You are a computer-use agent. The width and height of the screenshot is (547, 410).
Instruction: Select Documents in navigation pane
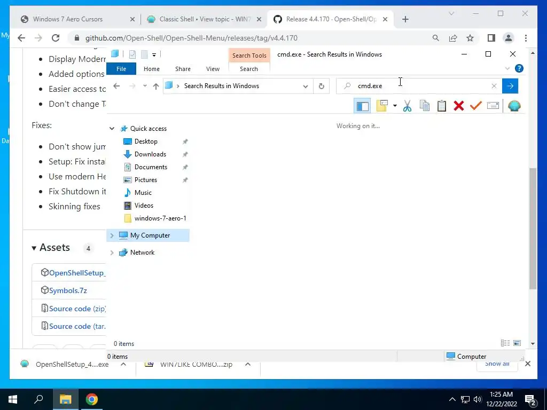(x=151, y=167)
